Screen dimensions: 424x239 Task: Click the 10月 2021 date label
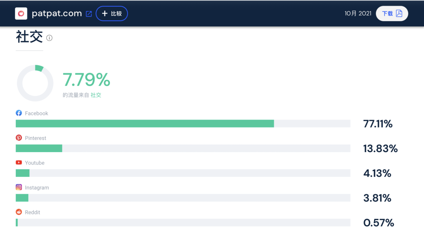tap(358, 13)
